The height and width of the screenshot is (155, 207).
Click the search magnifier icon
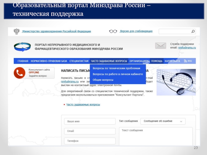coord(193,32)
